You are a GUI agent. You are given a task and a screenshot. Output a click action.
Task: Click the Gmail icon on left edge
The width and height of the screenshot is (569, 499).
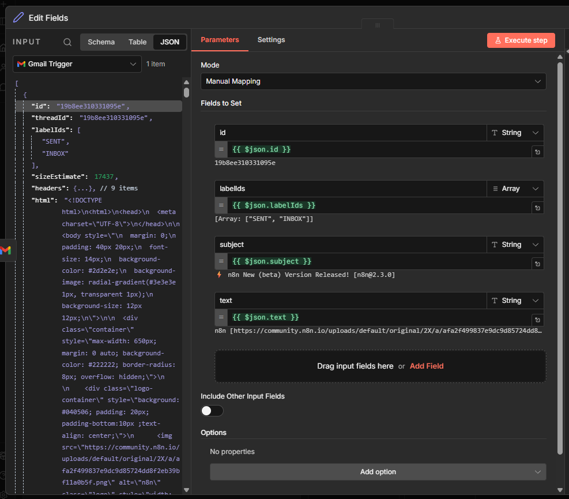[x=6, y=250]
